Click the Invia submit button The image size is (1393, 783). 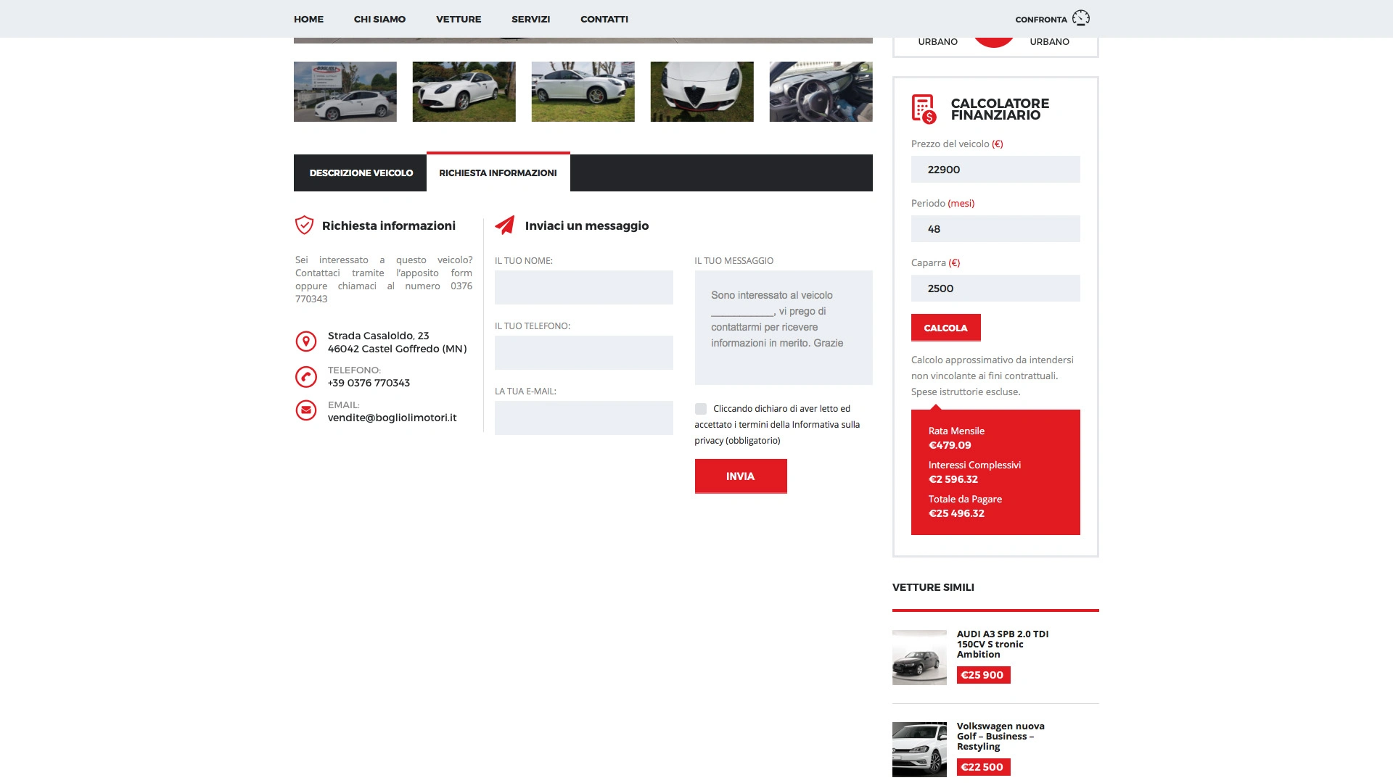point(741,476)
